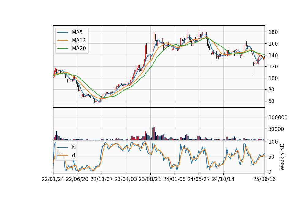This screenshot has height=211, width=294.
Task: Click the 80 price axis label
Action: [x=272, y=90]
